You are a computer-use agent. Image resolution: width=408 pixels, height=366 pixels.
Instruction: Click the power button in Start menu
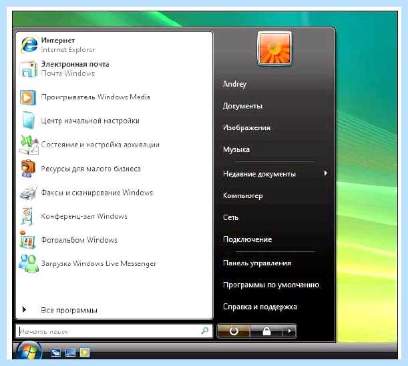[x=234, y=331]
